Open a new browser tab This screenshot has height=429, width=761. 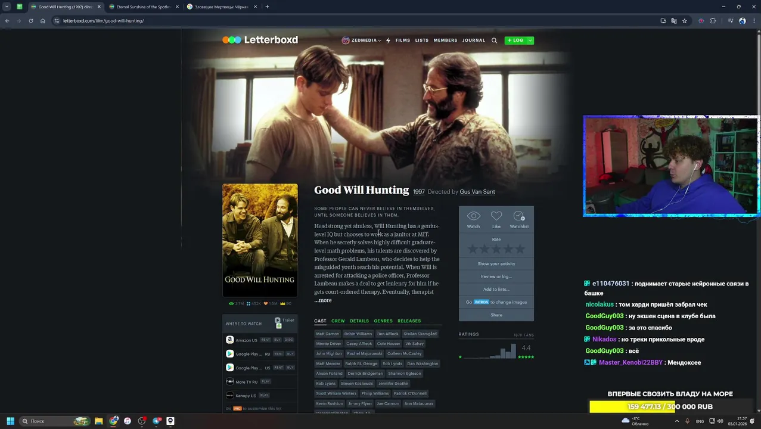click(x=267, y=7)
